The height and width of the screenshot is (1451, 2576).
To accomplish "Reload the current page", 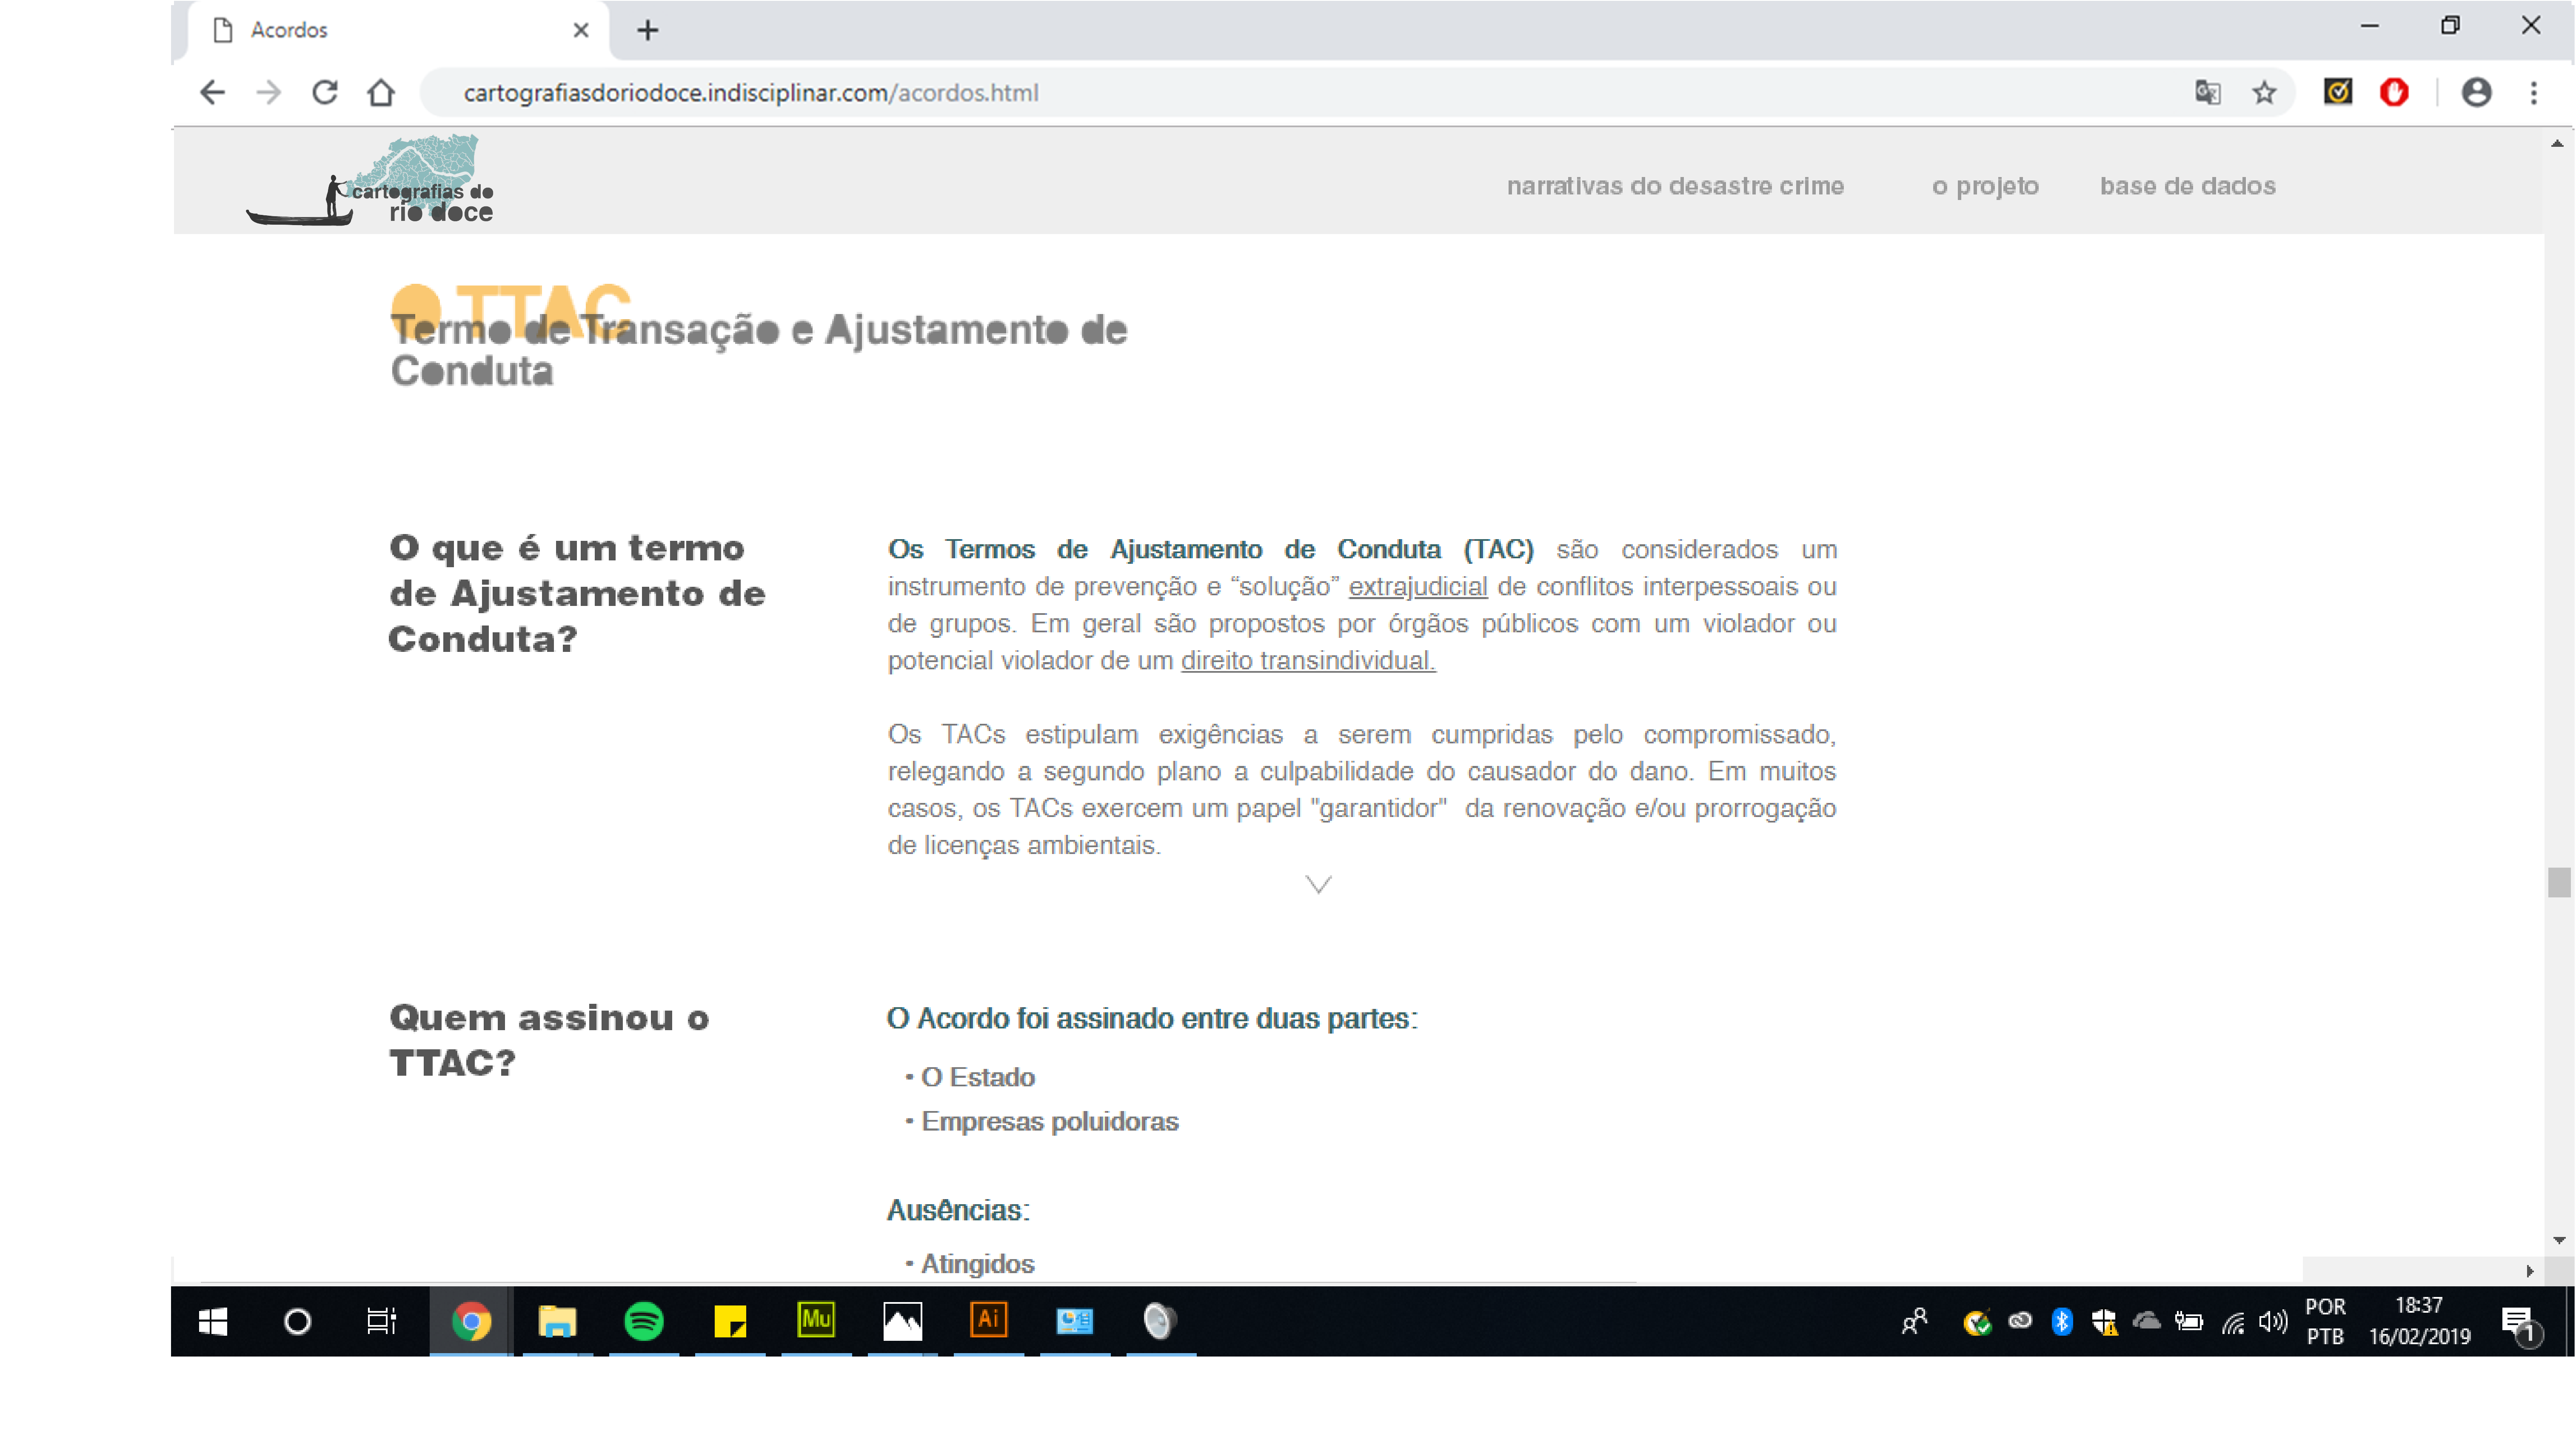I will pyautogui.click(x=325, y=93).
